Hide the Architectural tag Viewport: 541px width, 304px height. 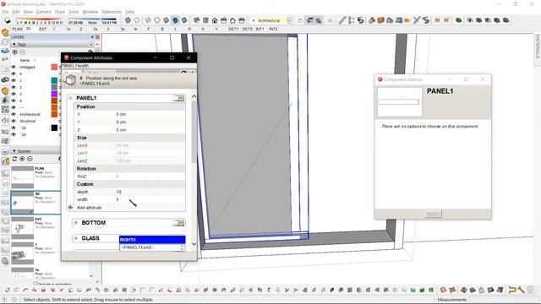(x=14, y=114)
